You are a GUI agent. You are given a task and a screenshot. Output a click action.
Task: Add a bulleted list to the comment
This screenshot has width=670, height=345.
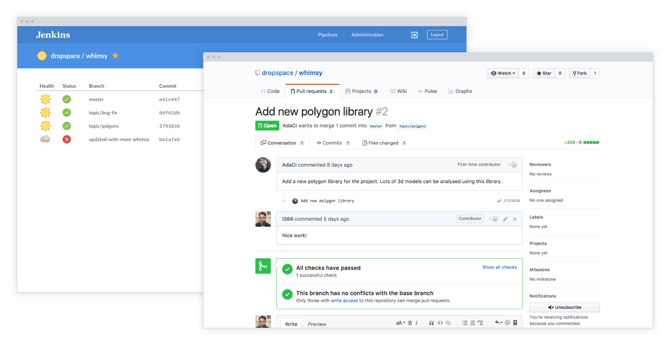click(464, 323)
